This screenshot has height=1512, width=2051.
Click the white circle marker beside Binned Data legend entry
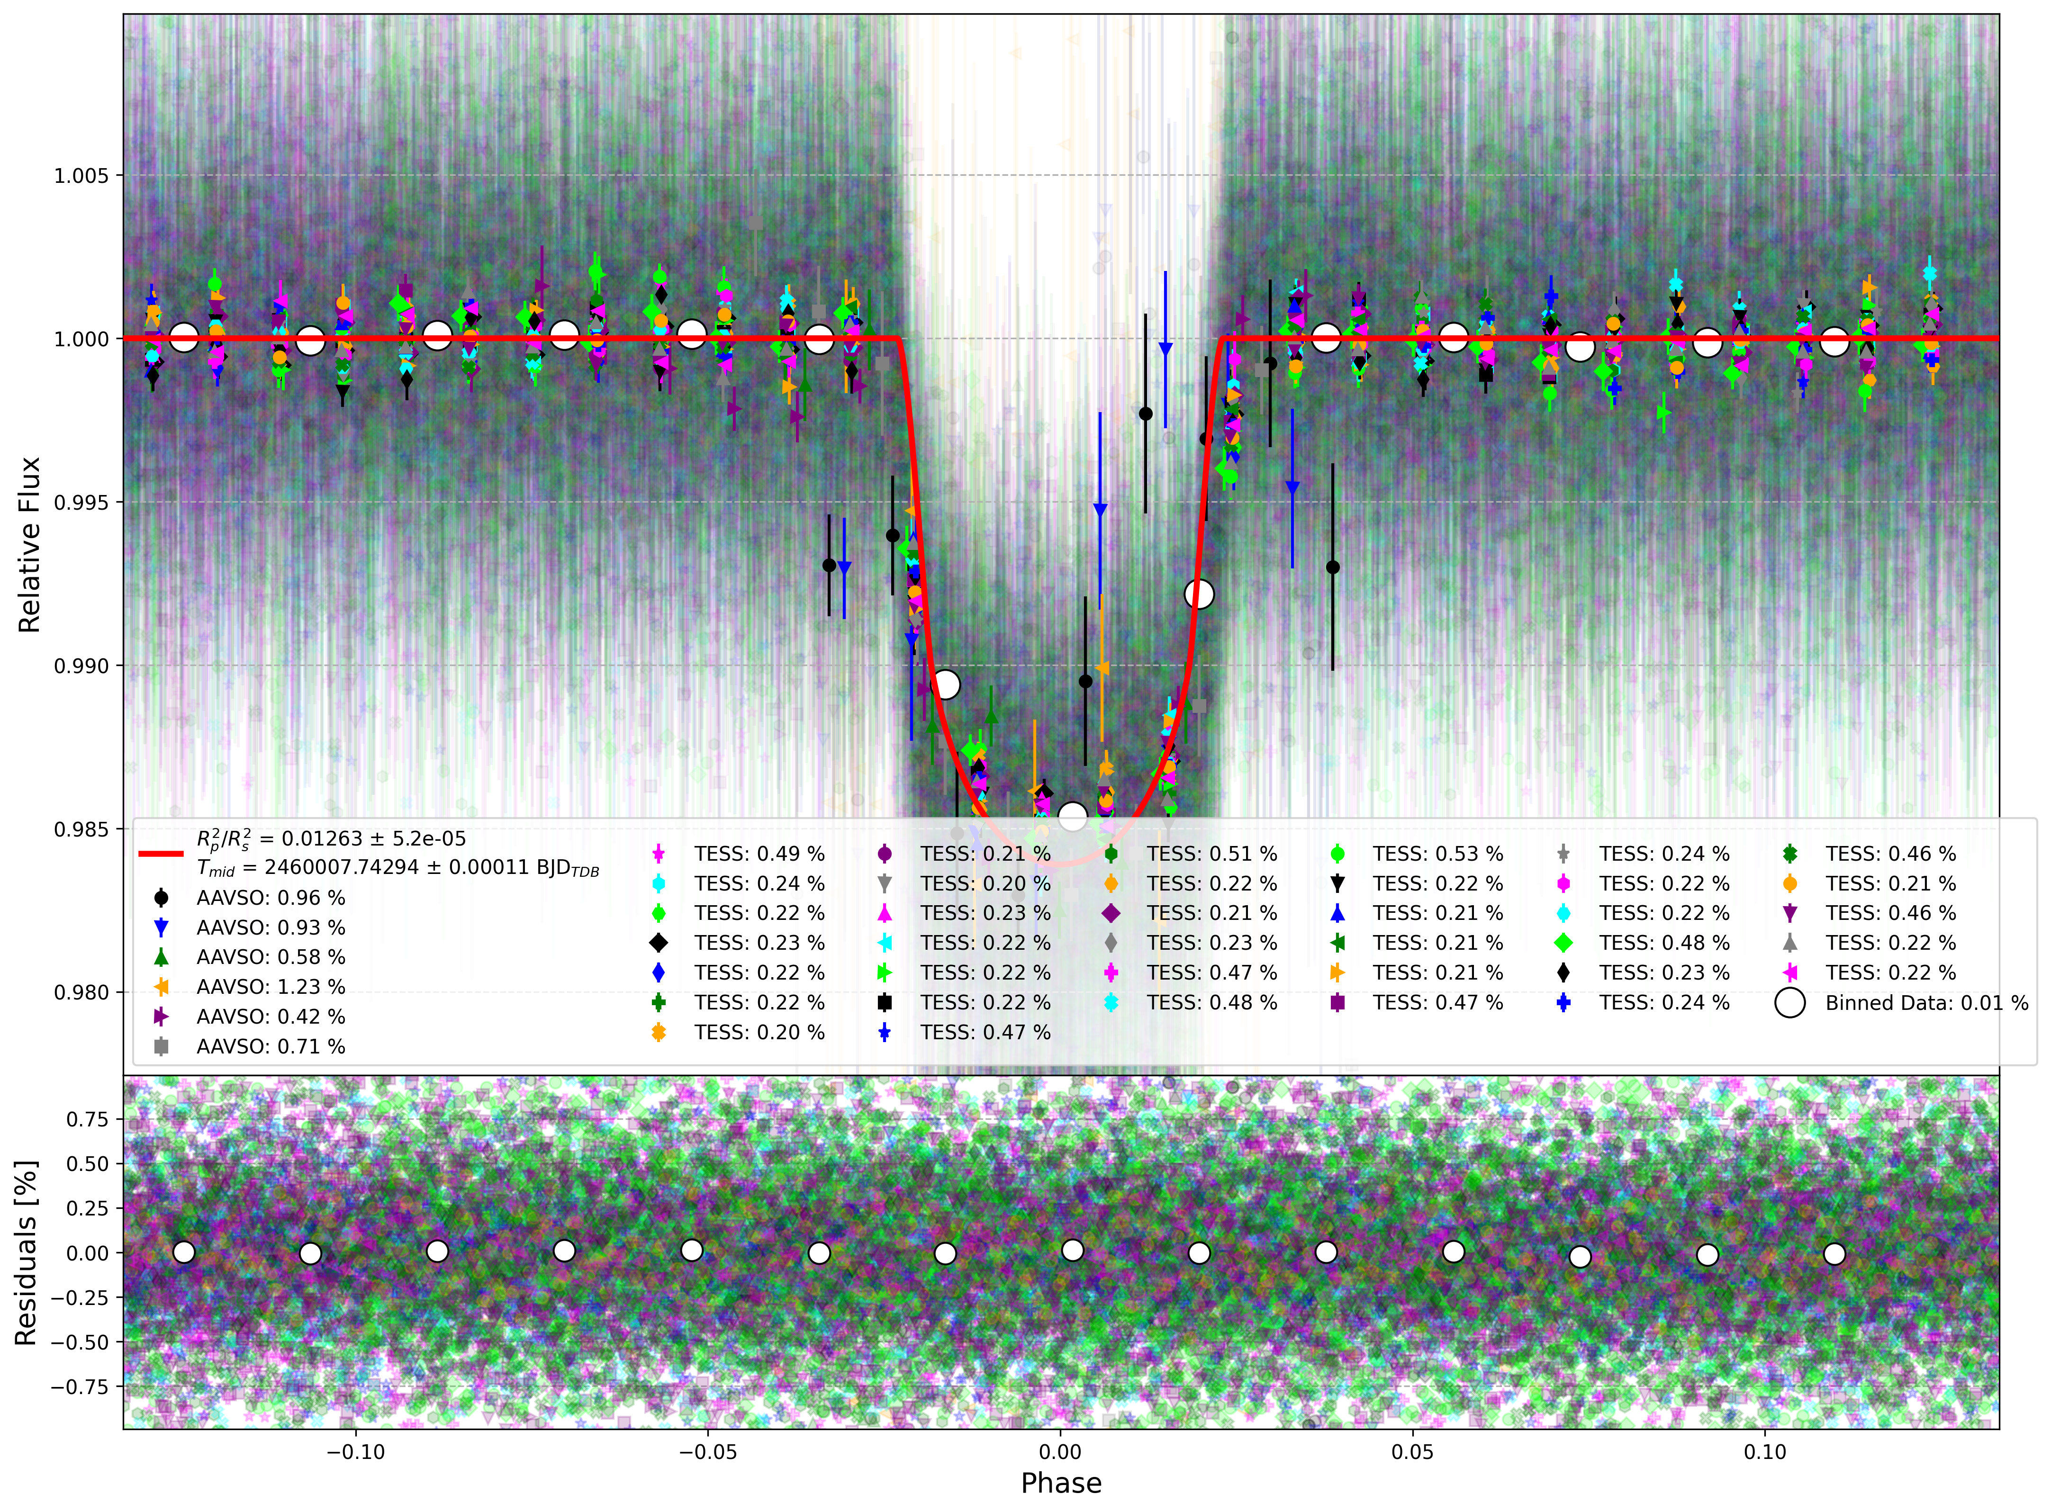tap(1789, 1003)
